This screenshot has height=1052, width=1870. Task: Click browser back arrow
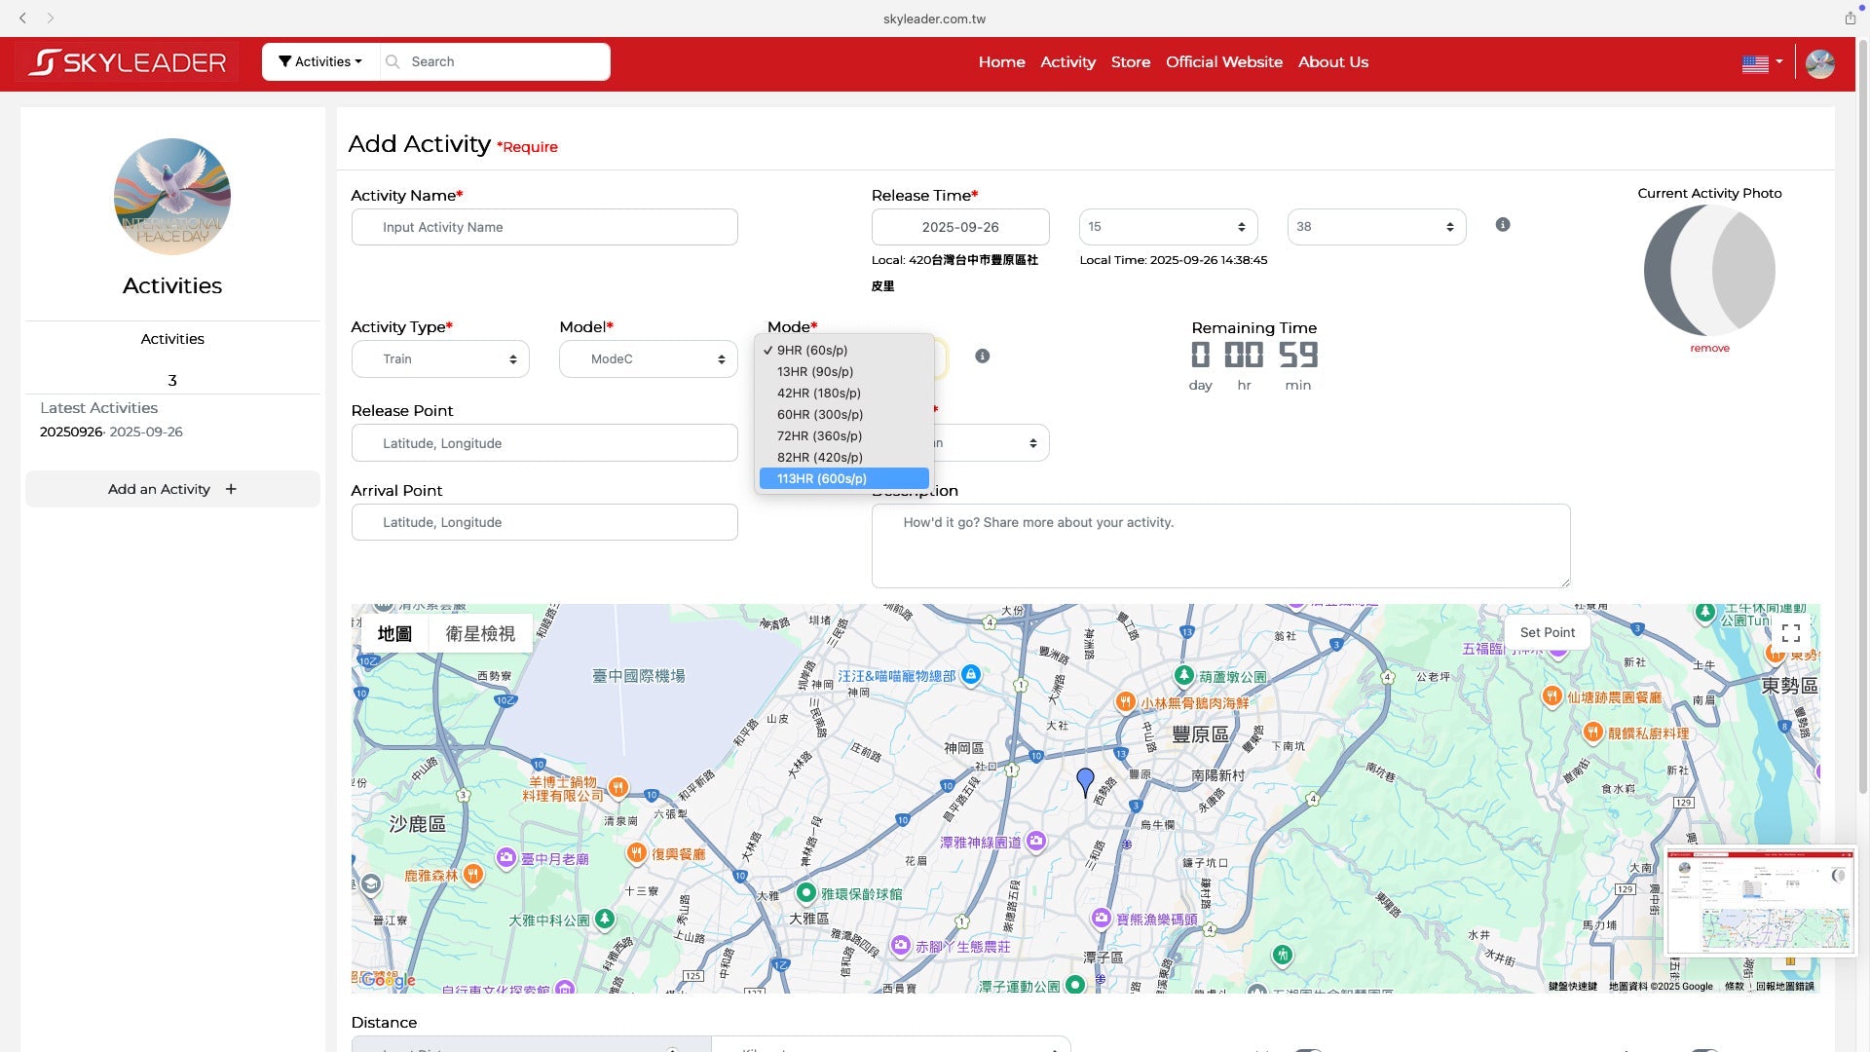(x=22, y=18)
